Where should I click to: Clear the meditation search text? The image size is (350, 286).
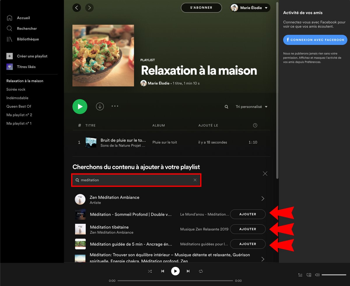[195, 180]
